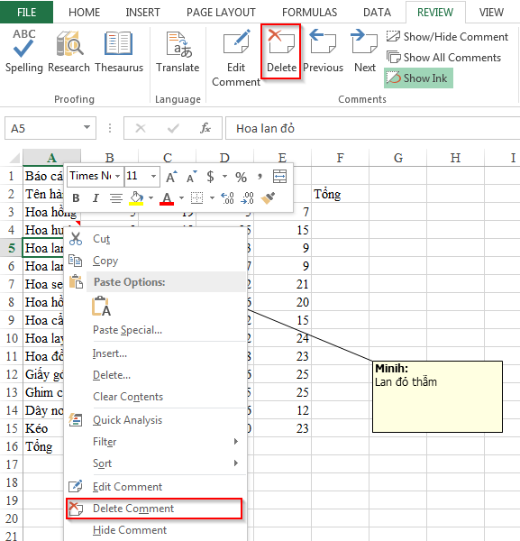Switch to the FORMULAS tab

[310, 13]
